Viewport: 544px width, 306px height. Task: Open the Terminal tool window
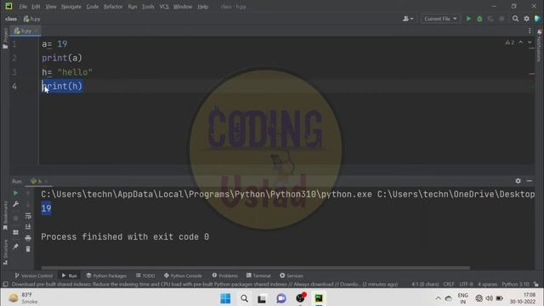click(258, 275)
